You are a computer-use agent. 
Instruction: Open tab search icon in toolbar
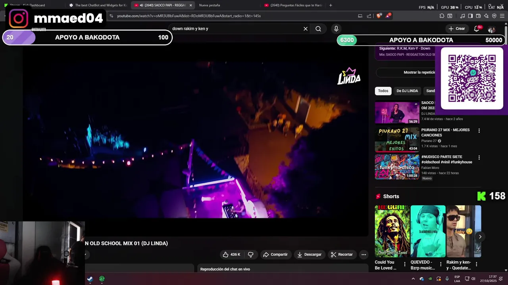coord(450,16)
